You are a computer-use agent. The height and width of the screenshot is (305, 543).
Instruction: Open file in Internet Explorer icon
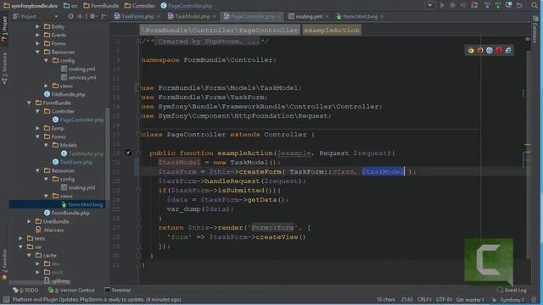point(508,51)
